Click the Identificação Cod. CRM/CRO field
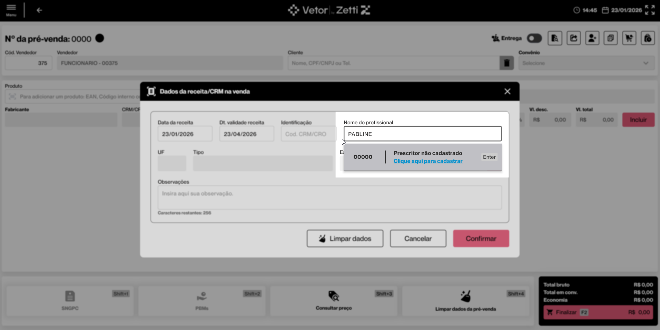This screenshot has width=660, height=330. point(308,134)
